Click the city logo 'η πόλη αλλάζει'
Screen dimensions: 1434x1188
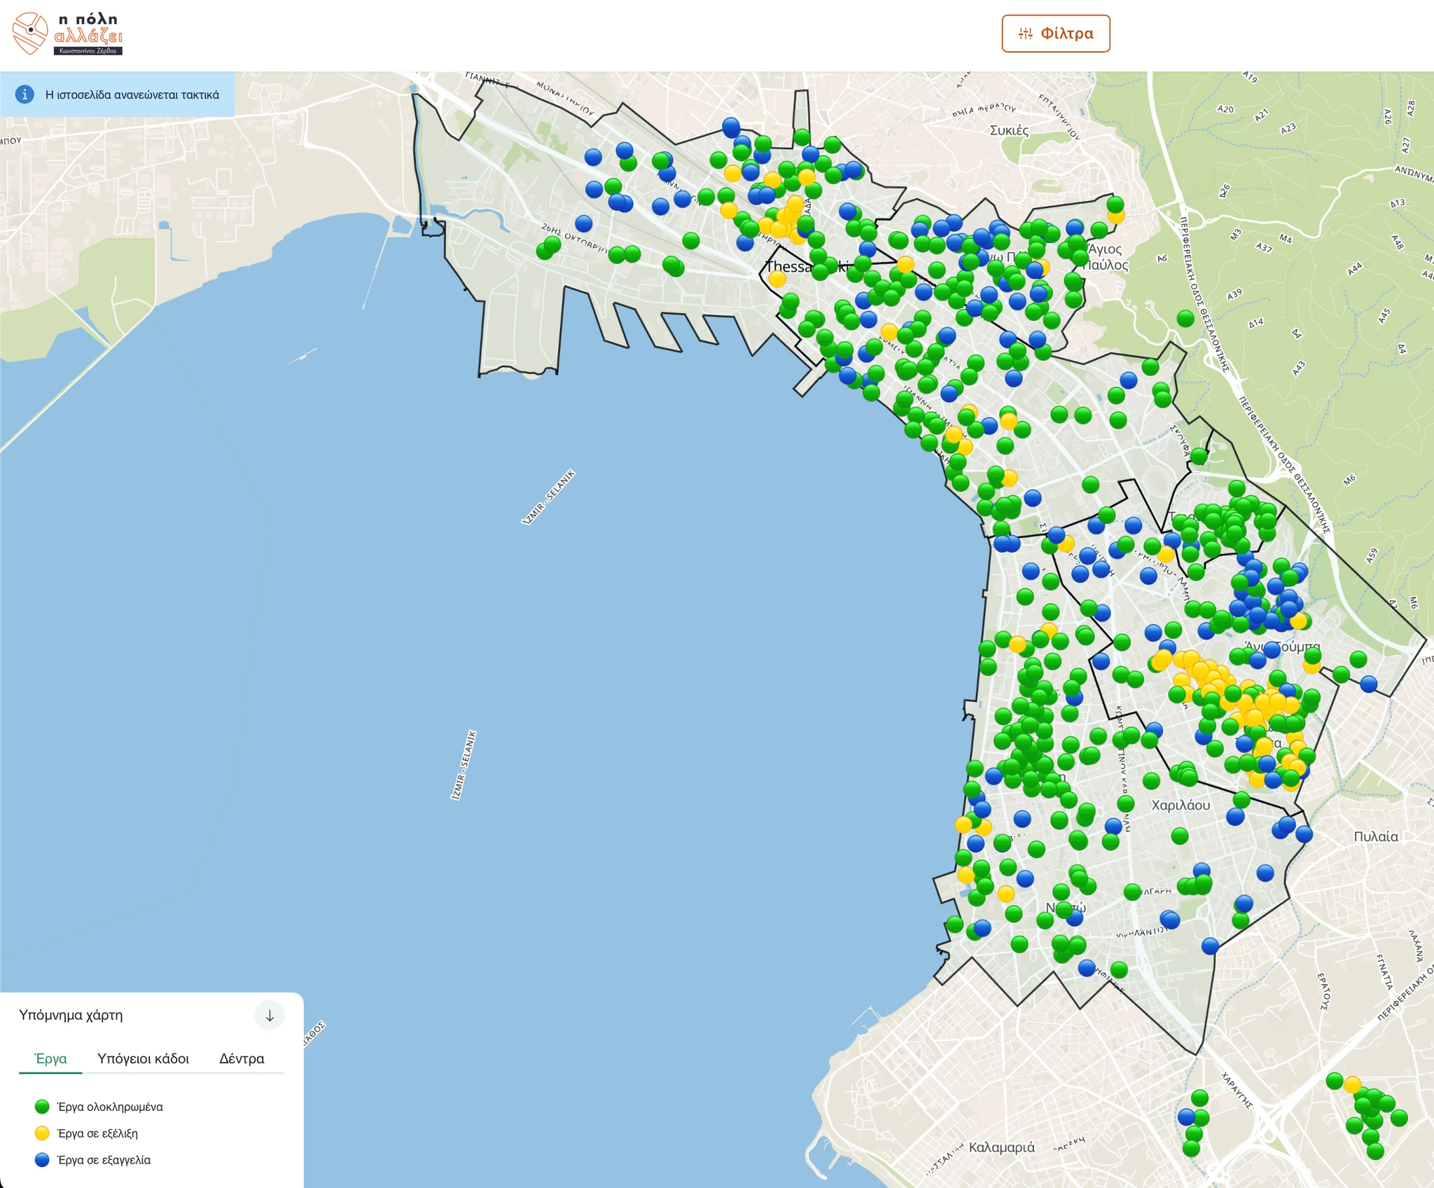(x=67, y=34)
